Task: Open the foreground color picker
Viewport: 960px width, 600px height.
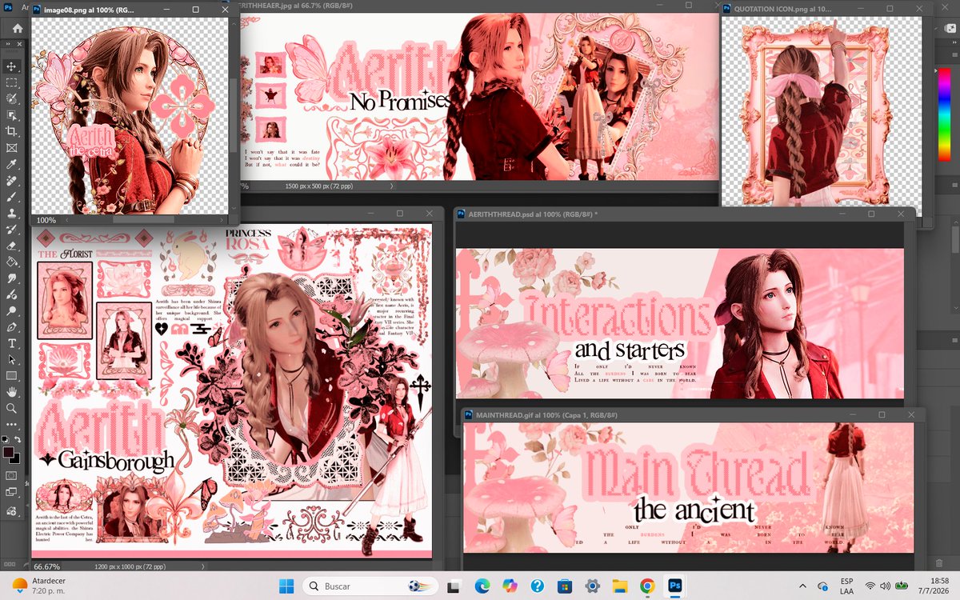Action: point(8,453)
